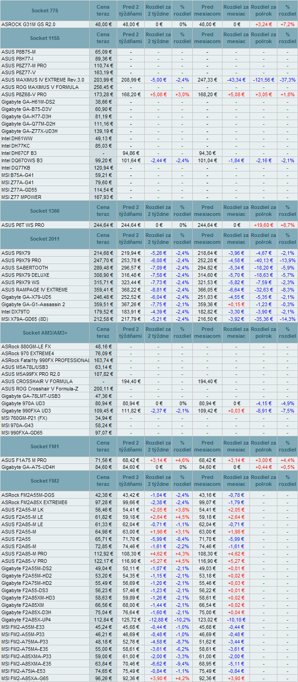Screen dimensions: 298x682
Task: Select Intel DH67CF B3 price 94,86 €
Action: 131,153
